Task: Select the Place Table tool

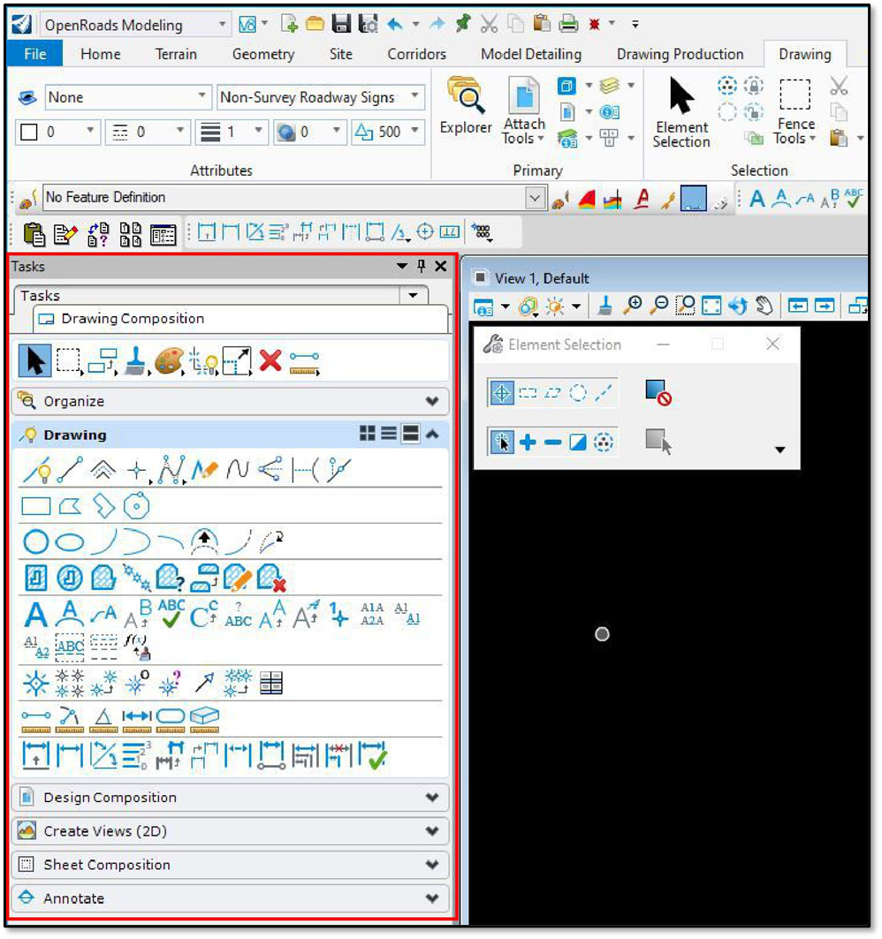Action: [x=271, y=684]
